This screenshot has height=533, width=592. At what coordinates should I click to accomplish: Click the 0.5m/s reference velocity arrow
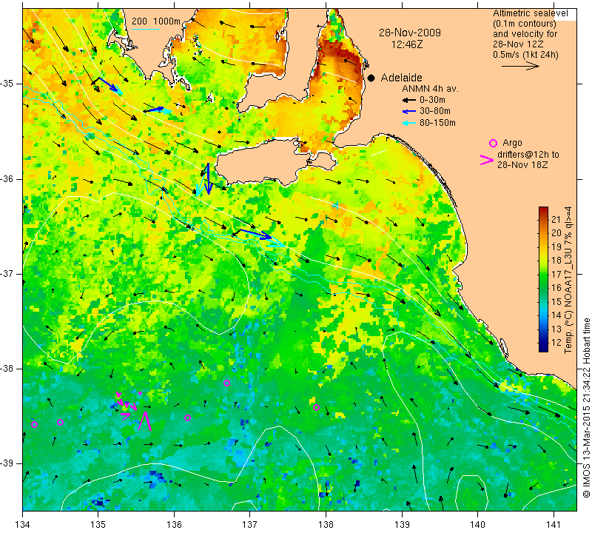(520, 66)
